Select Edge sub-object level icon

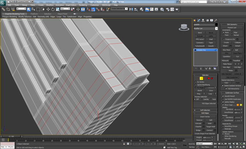point(201,78)
